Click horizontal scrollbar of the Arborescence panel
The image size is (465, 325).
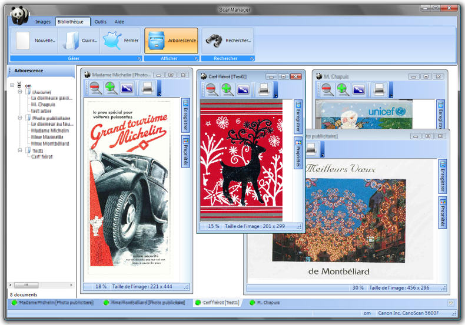pyautogui.click(x=41, y=286)
